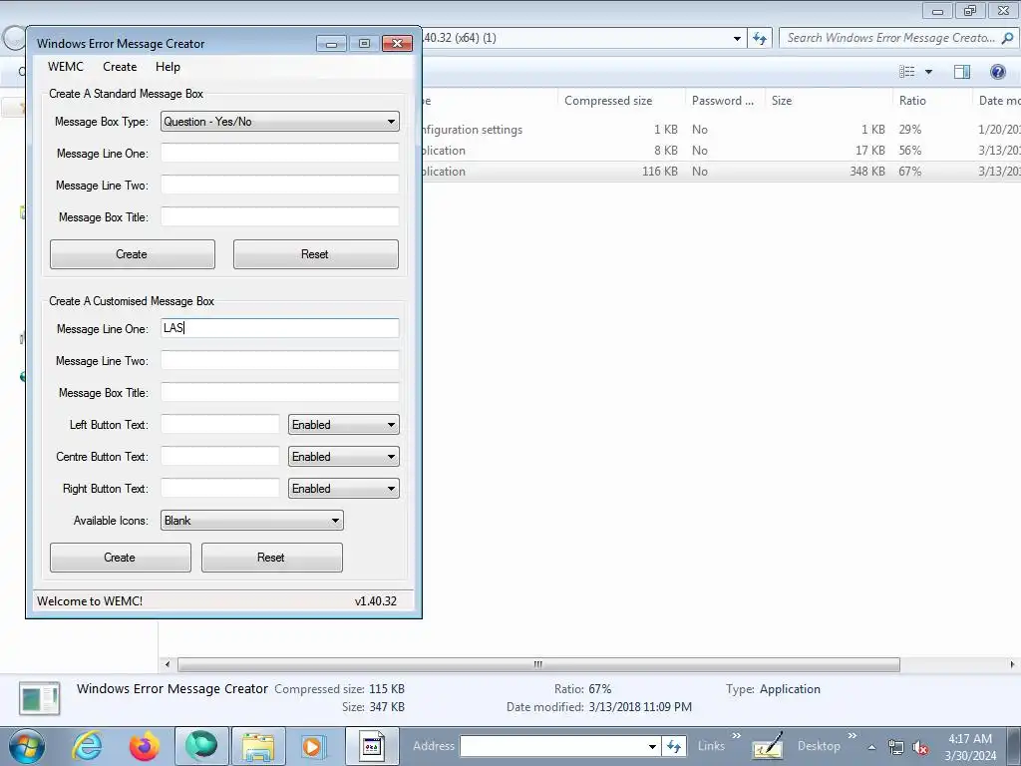This screenshot has width=1021, height=766.
Task: Toggle Explorer preview pane icon
Action: pyautogui.click(x=962, y=72)
